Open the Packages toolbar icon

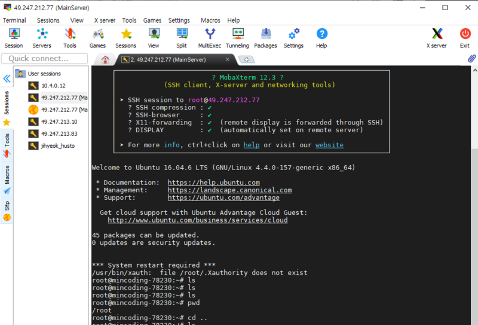(x=265, y=38)
